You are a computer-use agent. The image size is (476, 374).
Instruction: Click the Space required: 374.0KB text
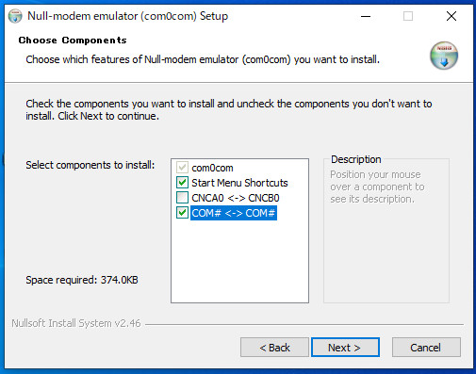(82, 280)
